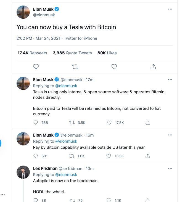Image resolution: width=185 pixels, height=202 pixels.
Task: Retweet the Bitcoin nodes reply with 3.5K
Action: coord(73,123)
